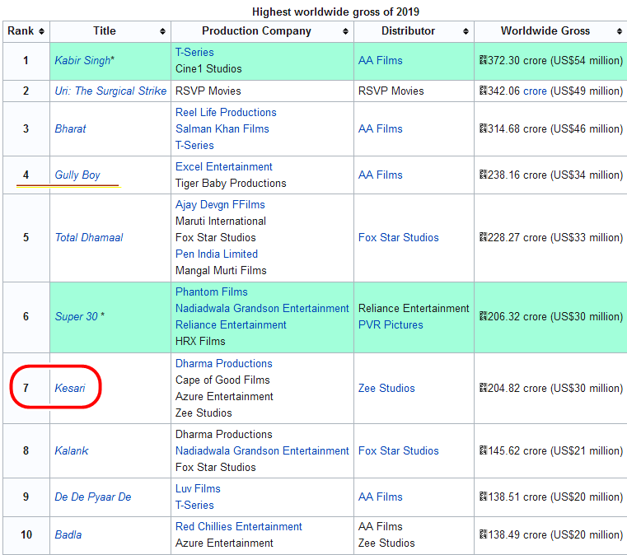The width and height of the screenshot is (627, 555).
Task: Open T-Series link in De De Pyaar De row
Action: (x=194, y=505)
